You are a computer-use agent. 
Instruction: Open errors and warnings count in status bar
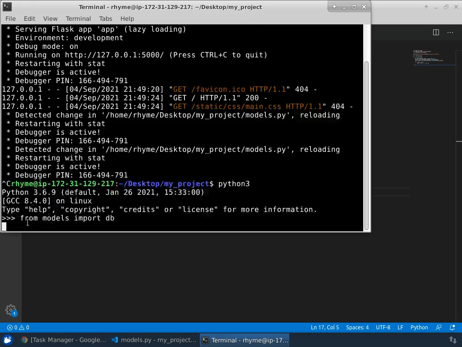pyautogui.click(x=18, y=328)
